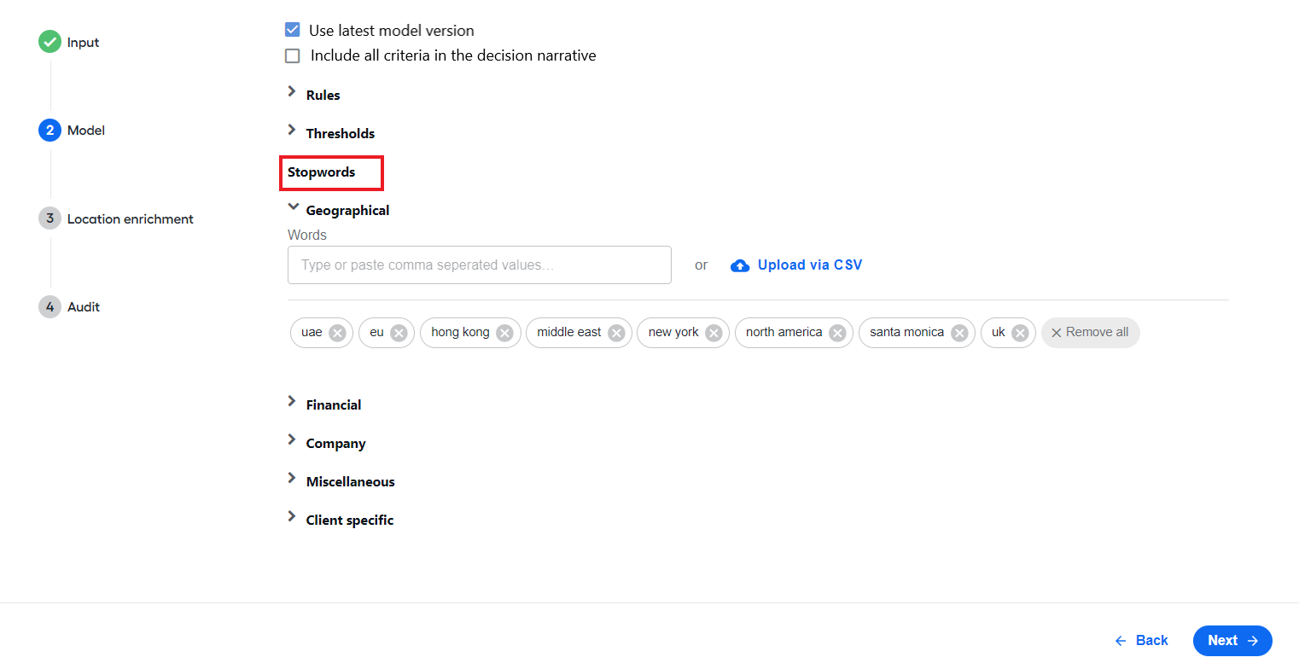Uncheck Use latest model version
1299x669 pixels.
point(293,30)
